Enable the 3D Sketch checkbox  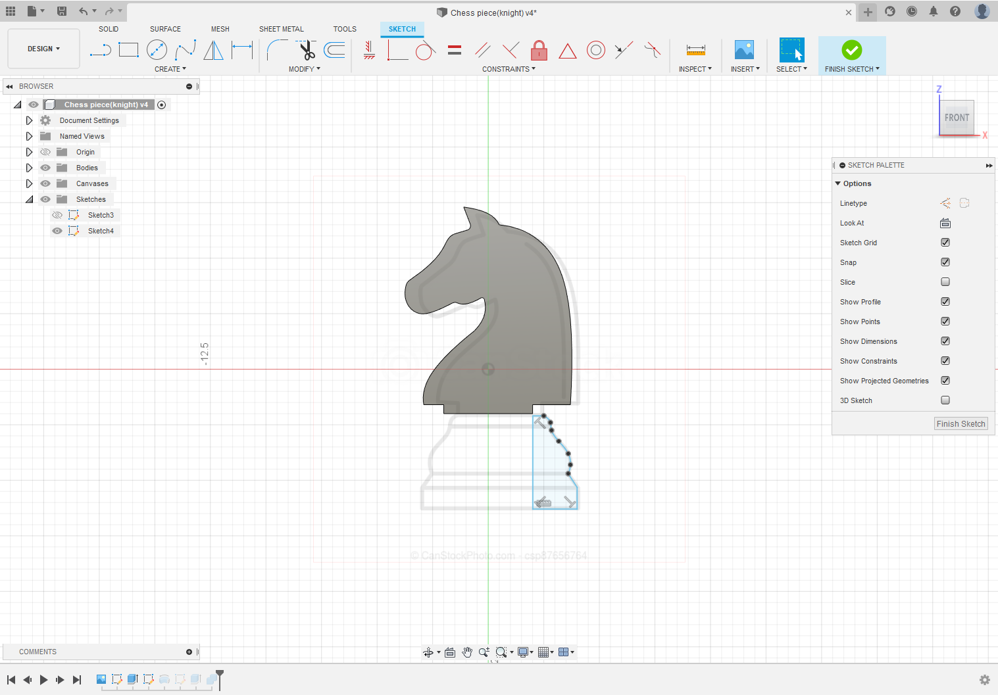945,400
